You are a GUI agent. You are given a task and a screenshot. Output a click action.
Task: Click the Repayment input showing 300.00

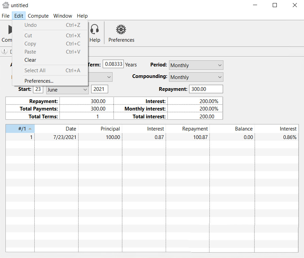point(206,89)
